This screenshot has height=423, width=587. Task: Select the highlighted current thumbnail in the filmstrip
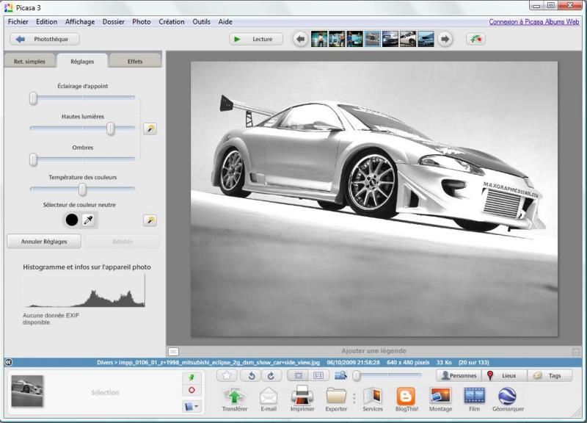coord(373,39)
